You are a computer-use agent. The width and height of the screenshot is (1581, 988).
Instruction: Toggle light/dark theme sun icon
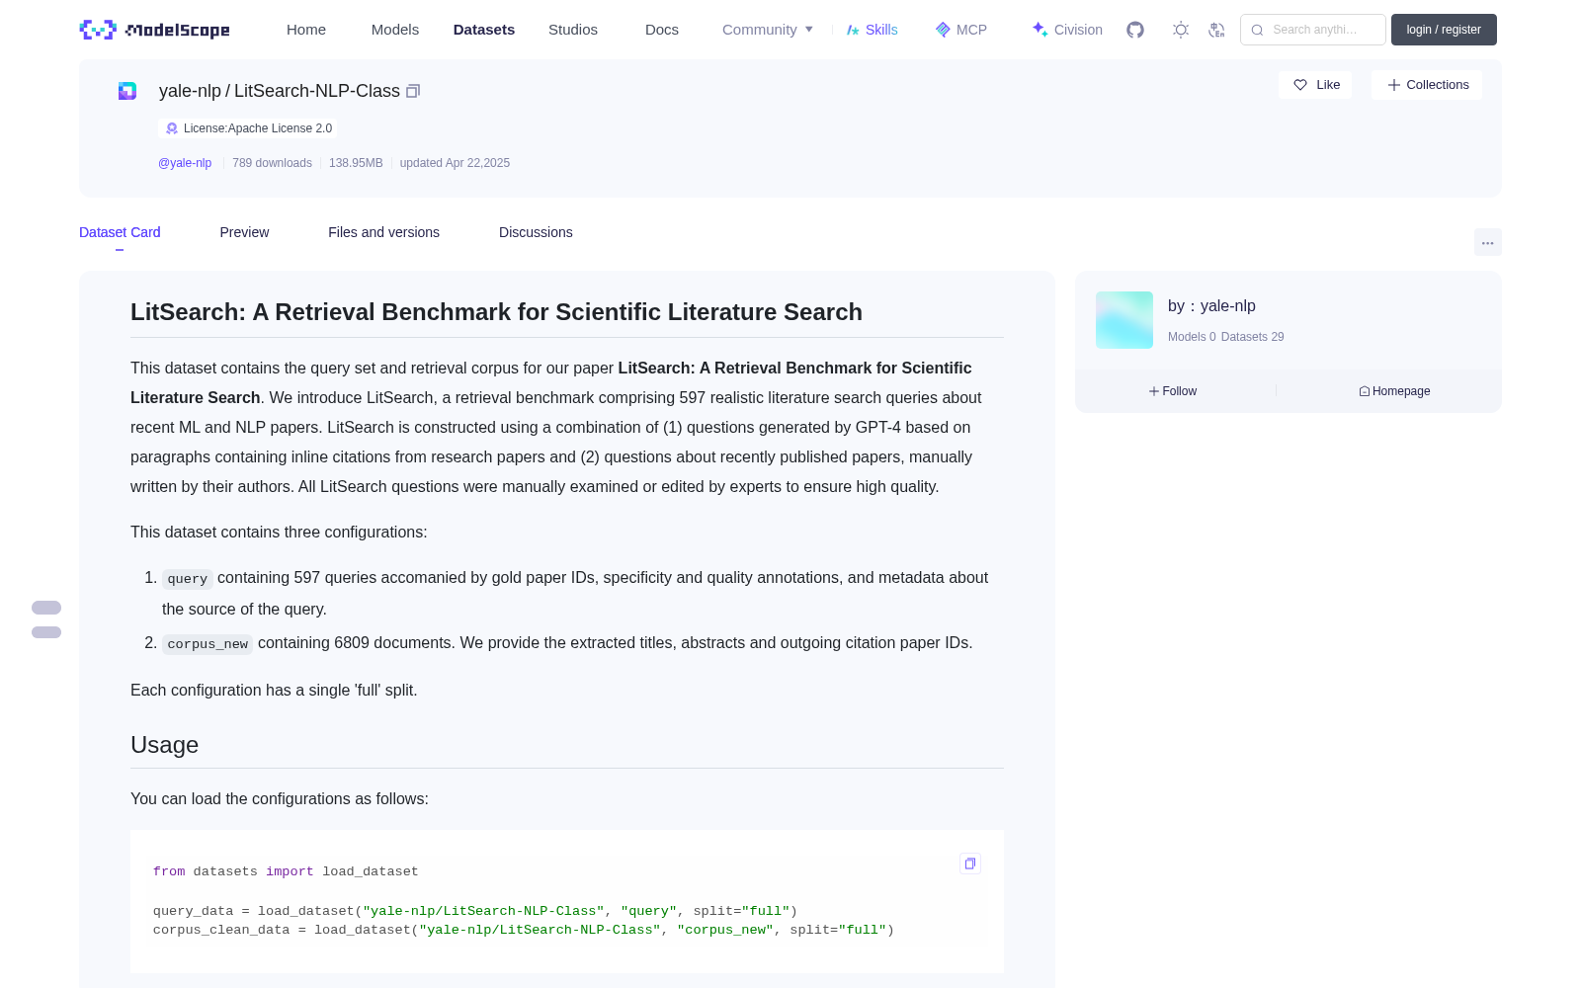(1181, 30)
